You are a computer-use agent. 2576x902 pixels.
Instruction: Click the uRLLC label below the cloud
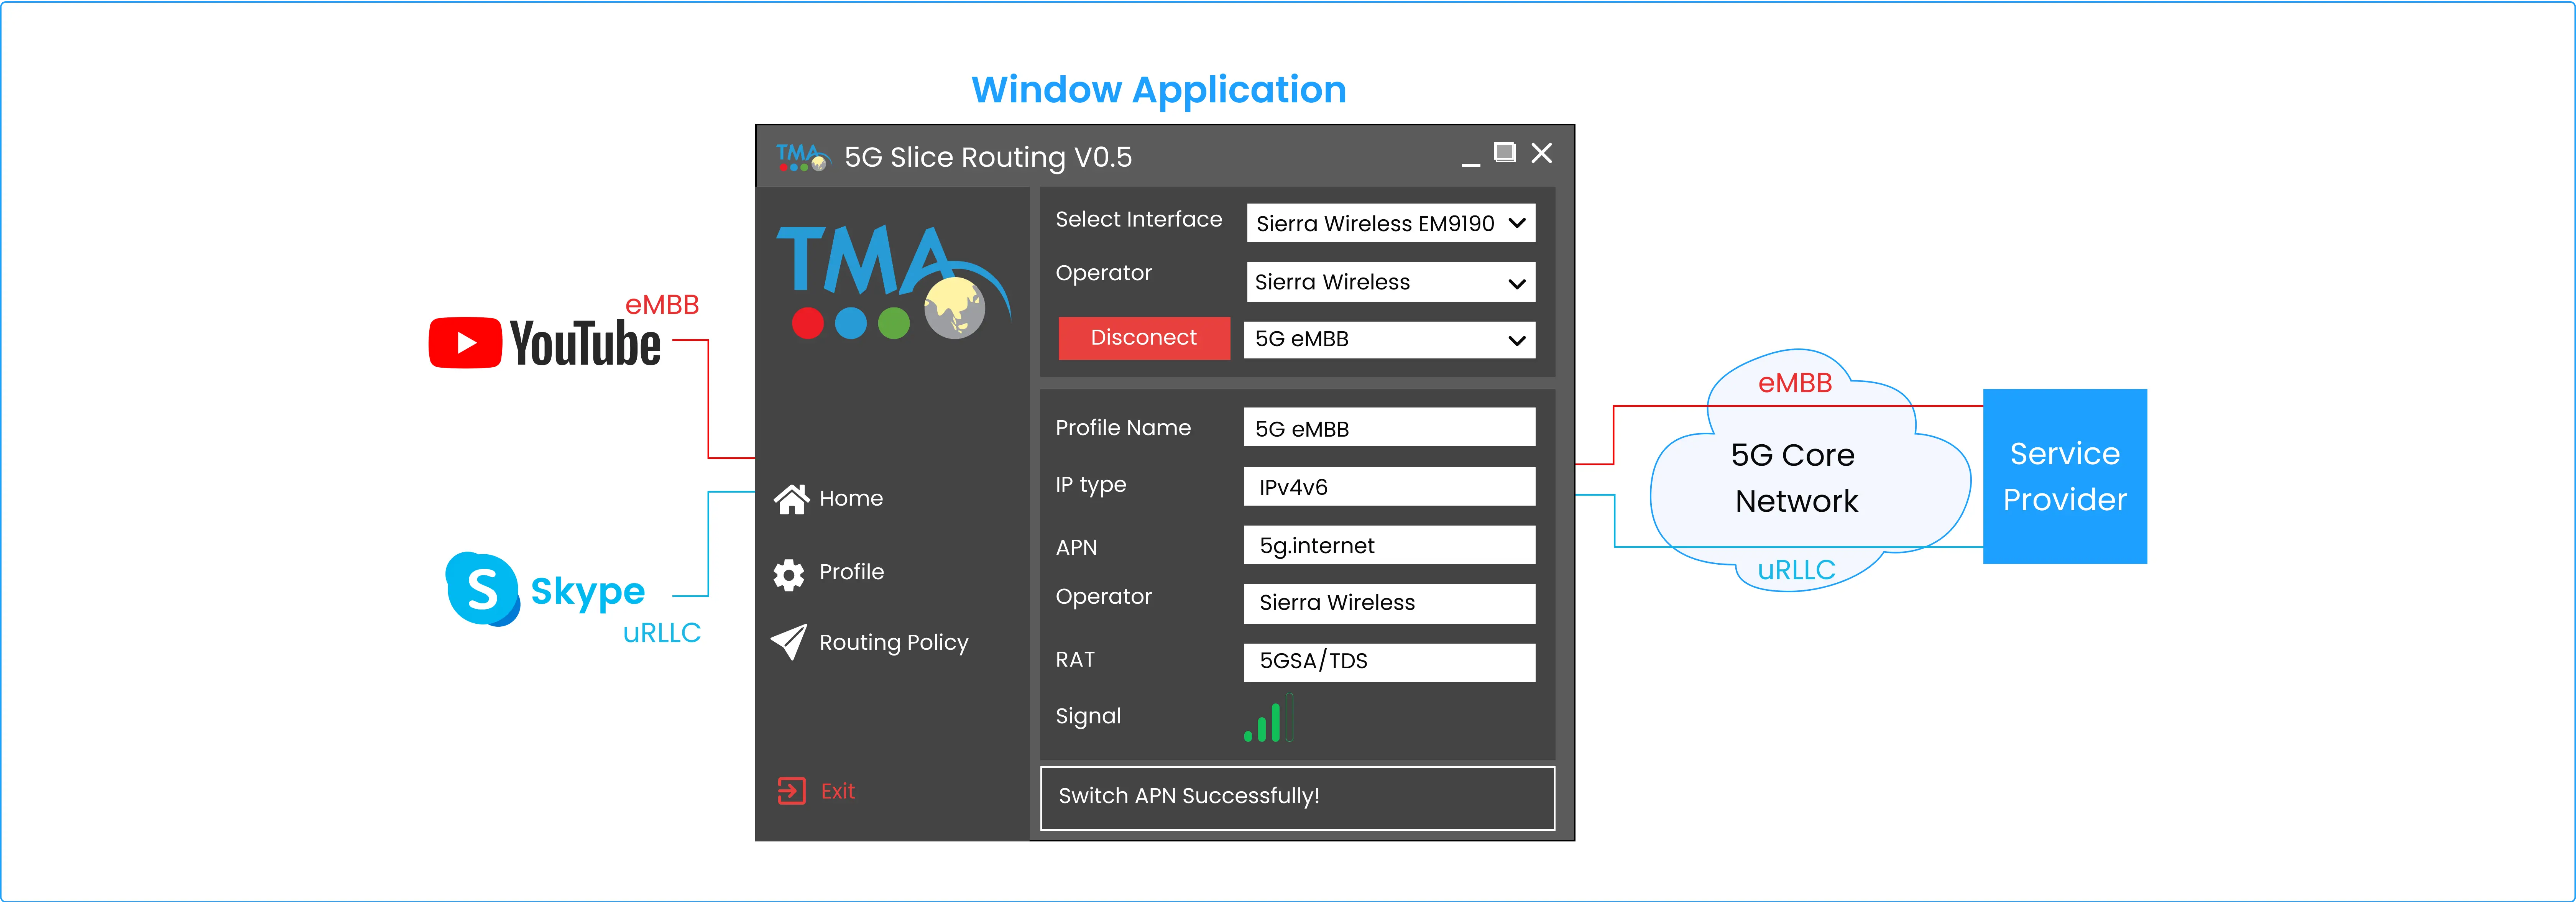pos(1797,570)
